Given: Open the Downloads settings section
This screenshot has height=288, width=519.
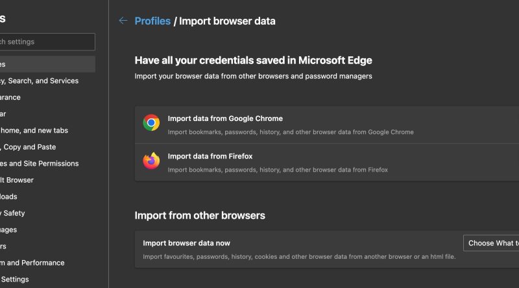Looking at the screenshot, I should click(x=8, y=197).
